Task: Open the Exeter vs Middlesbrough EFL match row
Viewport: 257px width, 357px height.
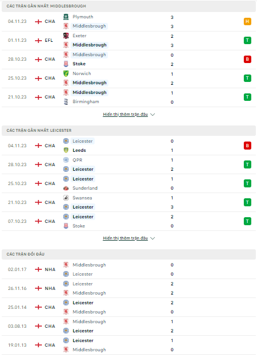Action: pos(128,41)
